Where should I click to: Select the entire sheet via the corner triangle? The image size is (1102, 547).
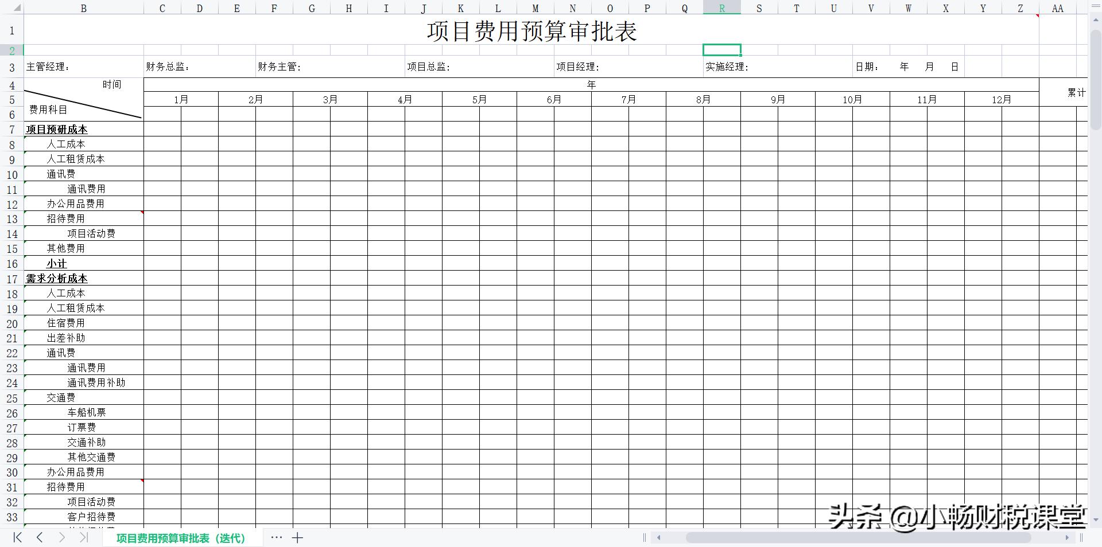click(x=17, y=8)
